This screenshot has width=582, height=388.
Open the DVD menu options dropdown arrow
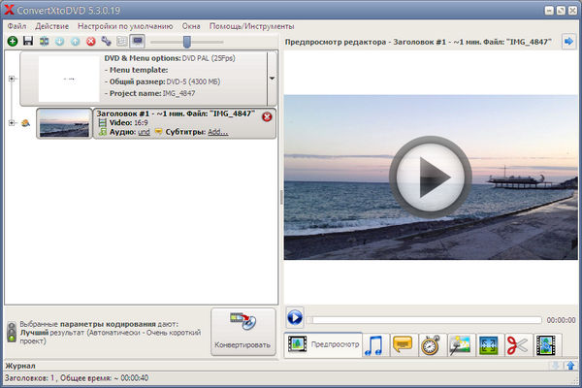tap(272, 80)
